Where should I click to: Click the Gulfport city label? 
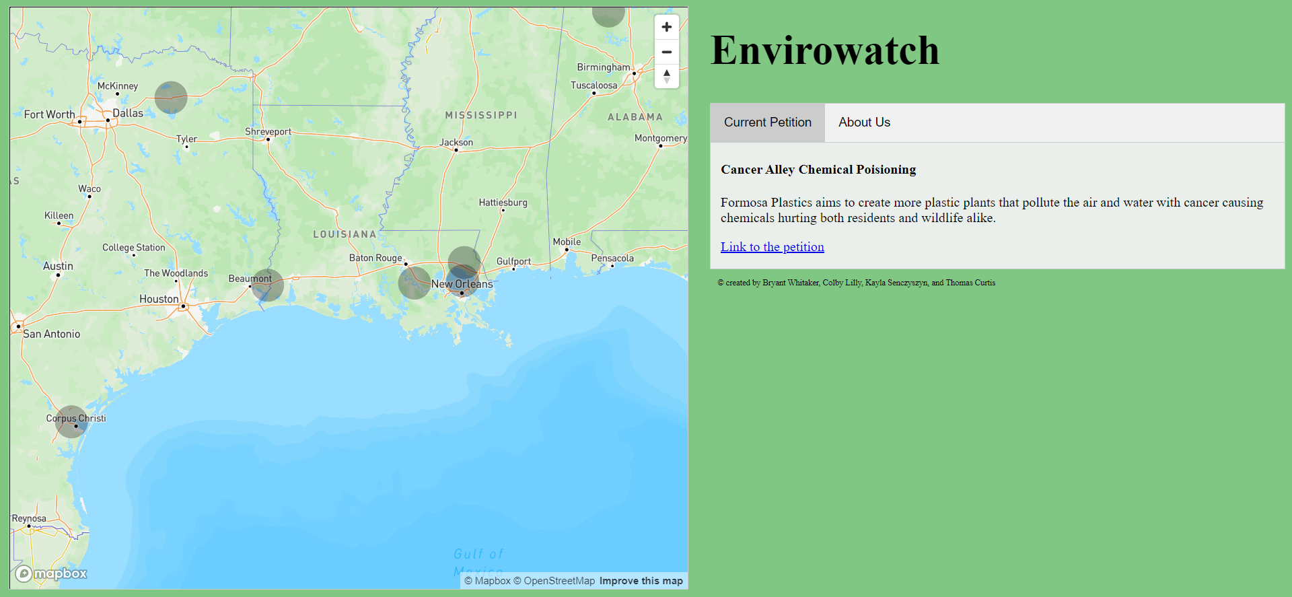[513, 261]
